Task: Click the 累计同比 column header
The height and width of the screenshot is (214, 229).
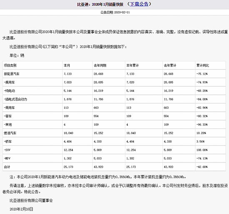Action: pos(203,66)
